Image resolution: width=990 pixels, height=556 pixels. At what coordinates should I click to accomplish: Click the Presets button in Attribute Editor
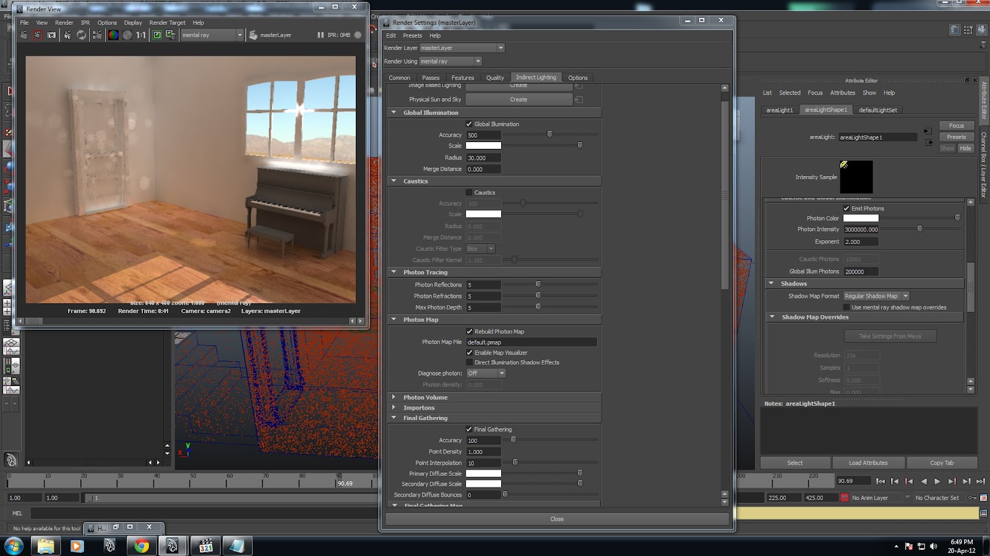[x=956, y=137]
